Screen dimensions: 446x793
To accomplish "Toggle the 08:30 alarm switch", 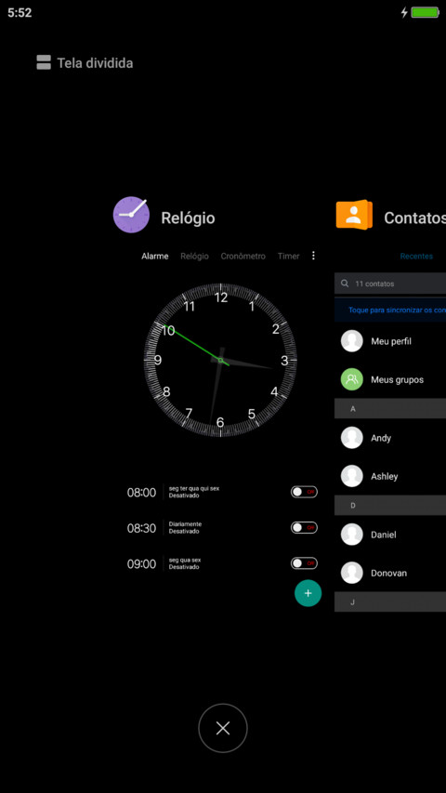I will tap(304, 527).
